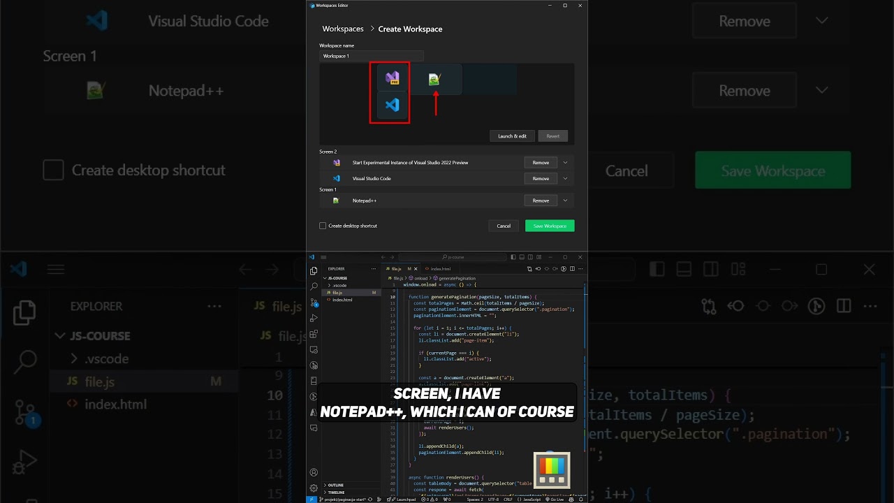Open Customize Layout icon in VS Code
Viewport: 894px width, 503px height.
(x=539, y=257)
